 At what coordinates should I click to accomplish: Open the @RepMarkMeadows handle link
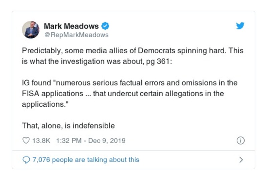(x=76, y=35)
